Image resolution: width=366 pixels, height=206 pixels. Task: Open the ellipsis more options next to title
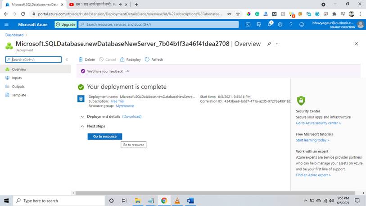coord(278,44)
